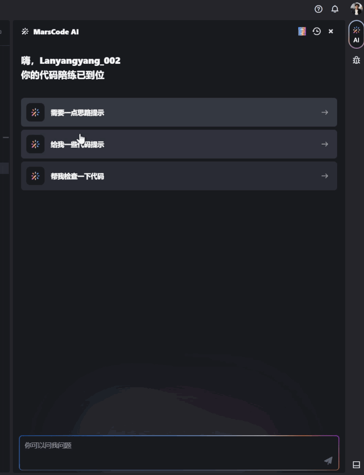Select the "给我一些代码提示" suggestion

77,145
